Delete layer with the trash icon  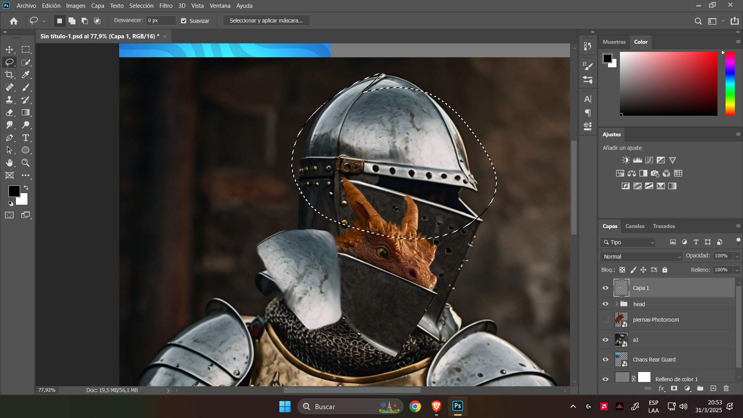(x=726, y=388)
